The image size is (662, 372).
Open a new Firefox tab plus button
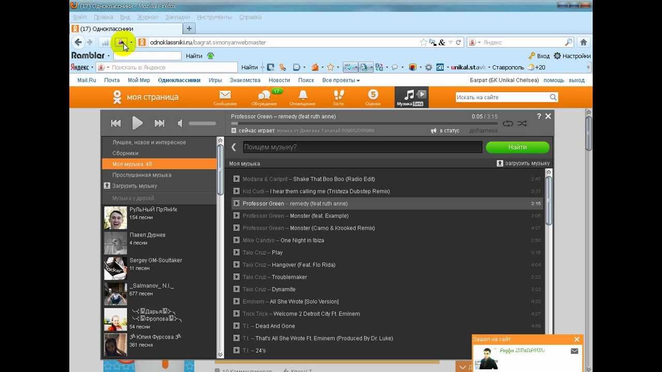pyautogui.click(x=189, y=28)
